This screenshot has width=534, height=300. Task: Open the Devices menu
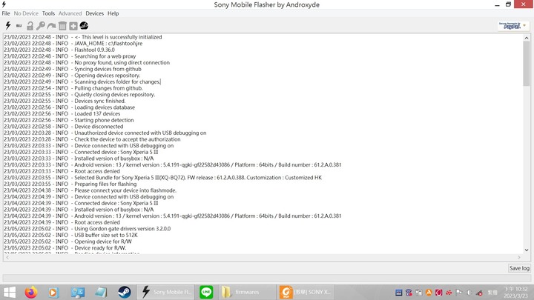point(94,13)
